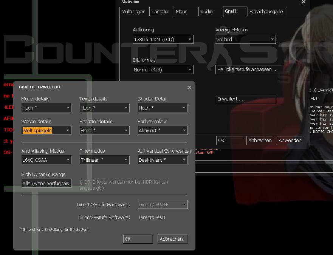Click the DirectX v9.0 software level text

click(x=152, y=218)
